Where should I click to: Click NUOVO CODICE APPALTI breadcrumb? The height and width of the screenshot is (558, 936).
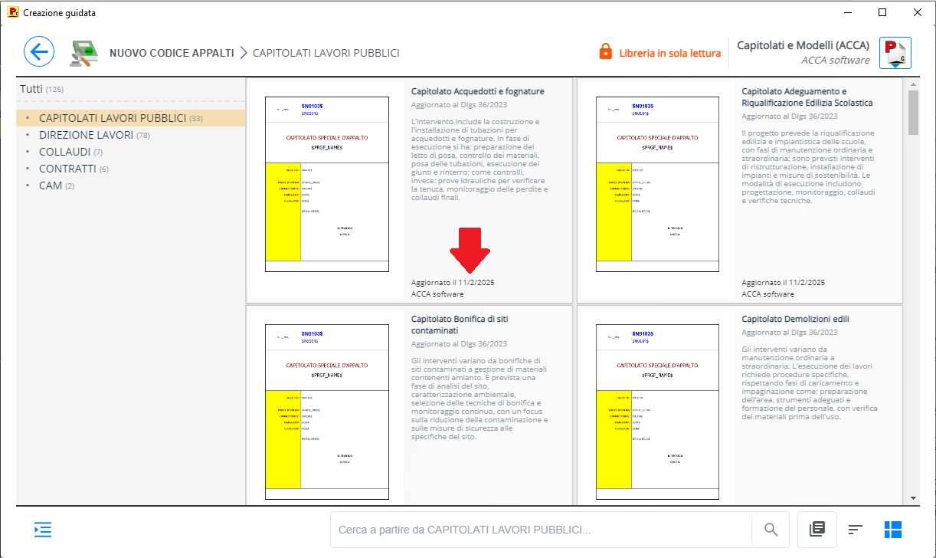pos(172,53)
